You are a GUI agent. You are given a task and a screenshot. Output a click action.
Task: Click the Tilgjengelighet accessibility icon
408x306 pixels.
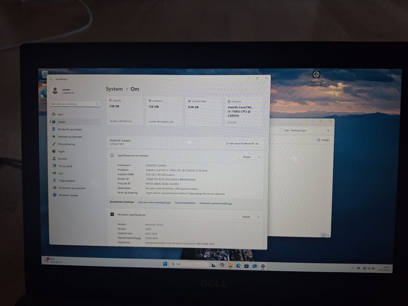click(x=54, y=180)
